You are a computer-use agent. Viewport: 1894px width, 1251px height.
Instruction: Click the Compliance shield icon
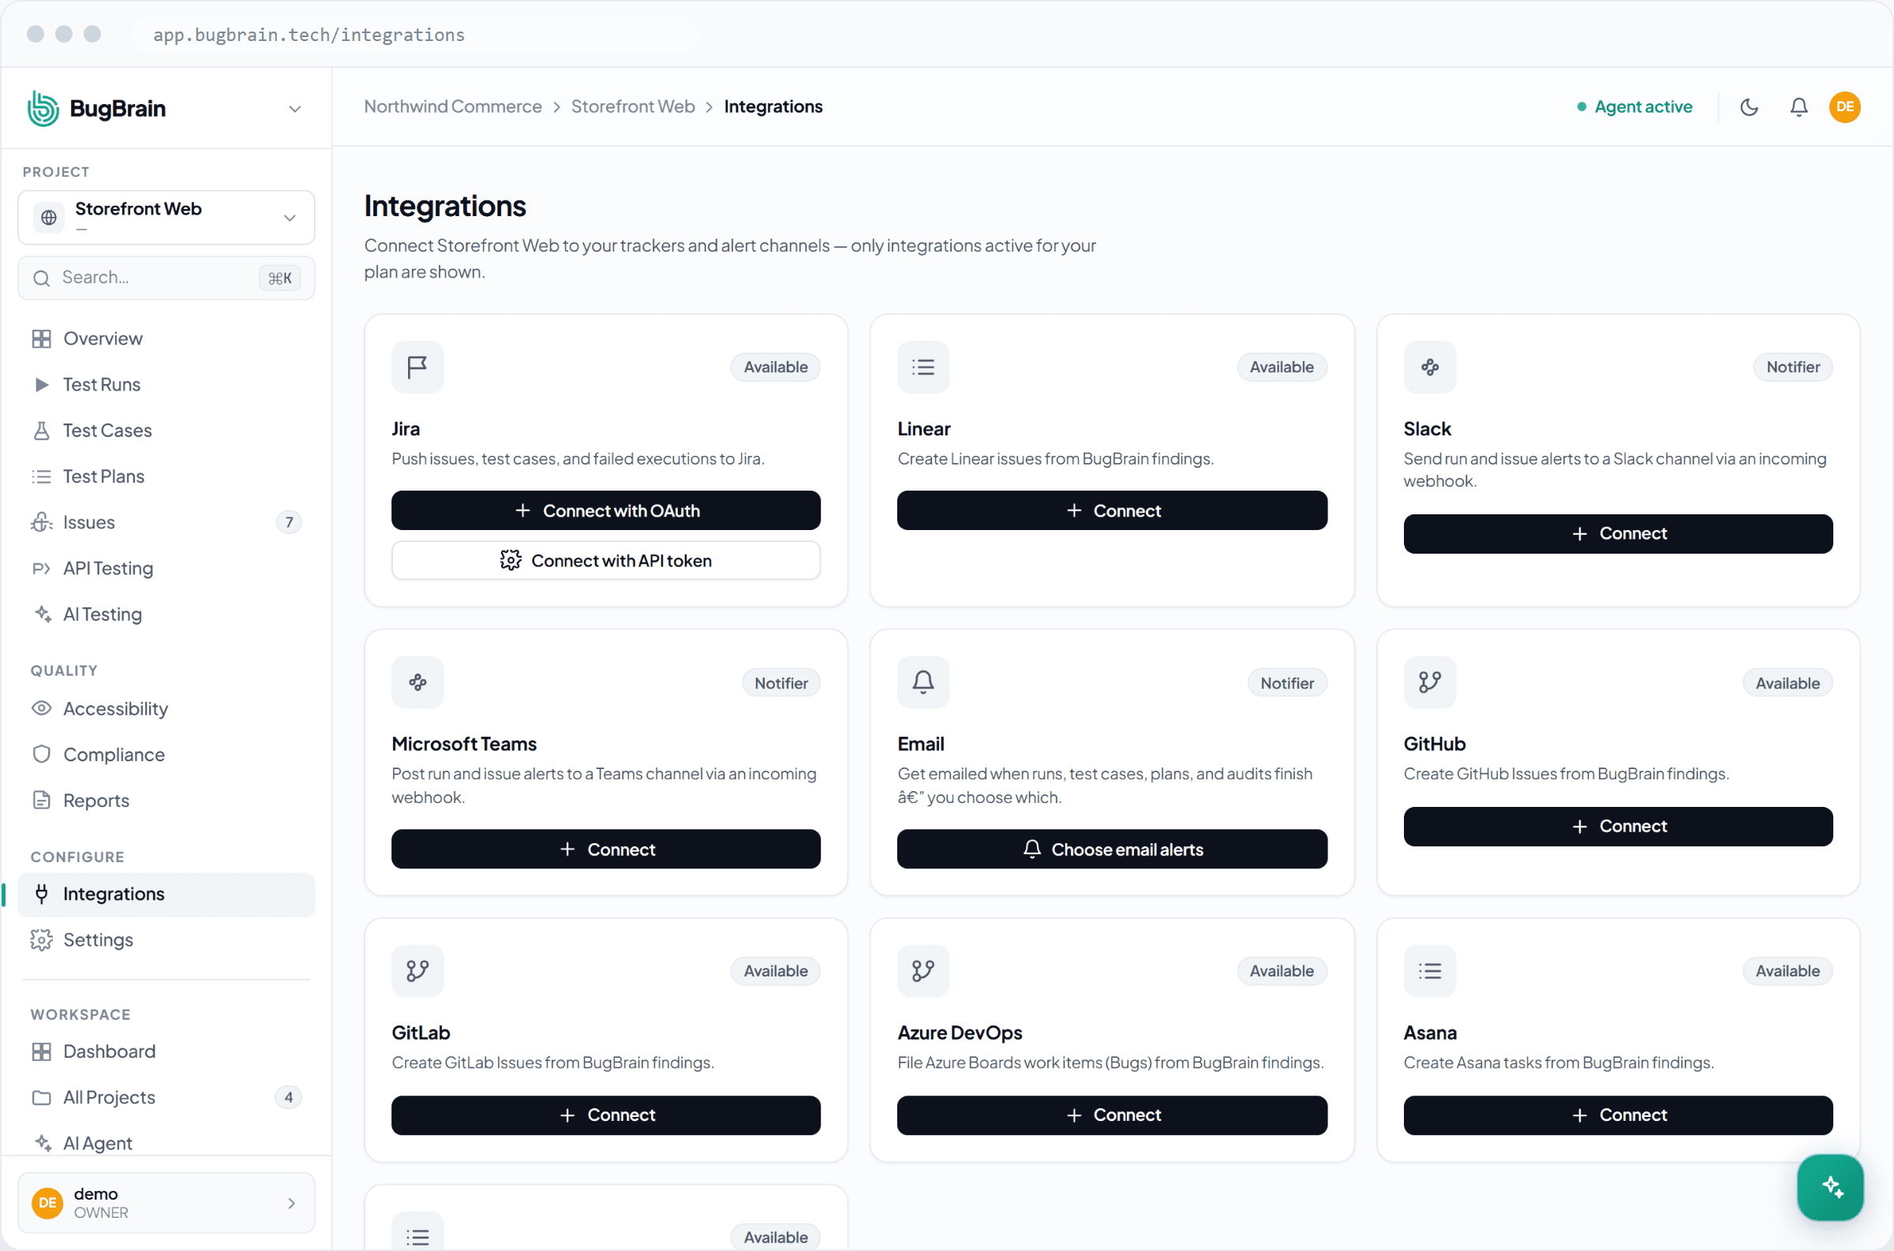tap(42, 755)
